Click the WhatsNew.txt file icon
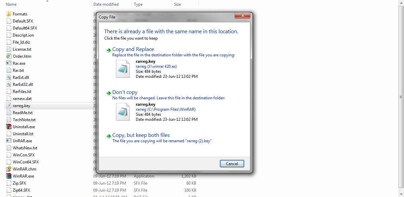404x197 pixels. coord(9,148)
